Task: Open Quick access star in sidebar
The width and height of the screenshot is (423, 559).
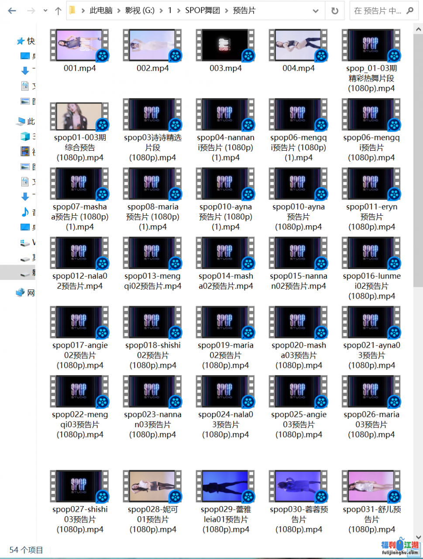Action: point(21,41)
